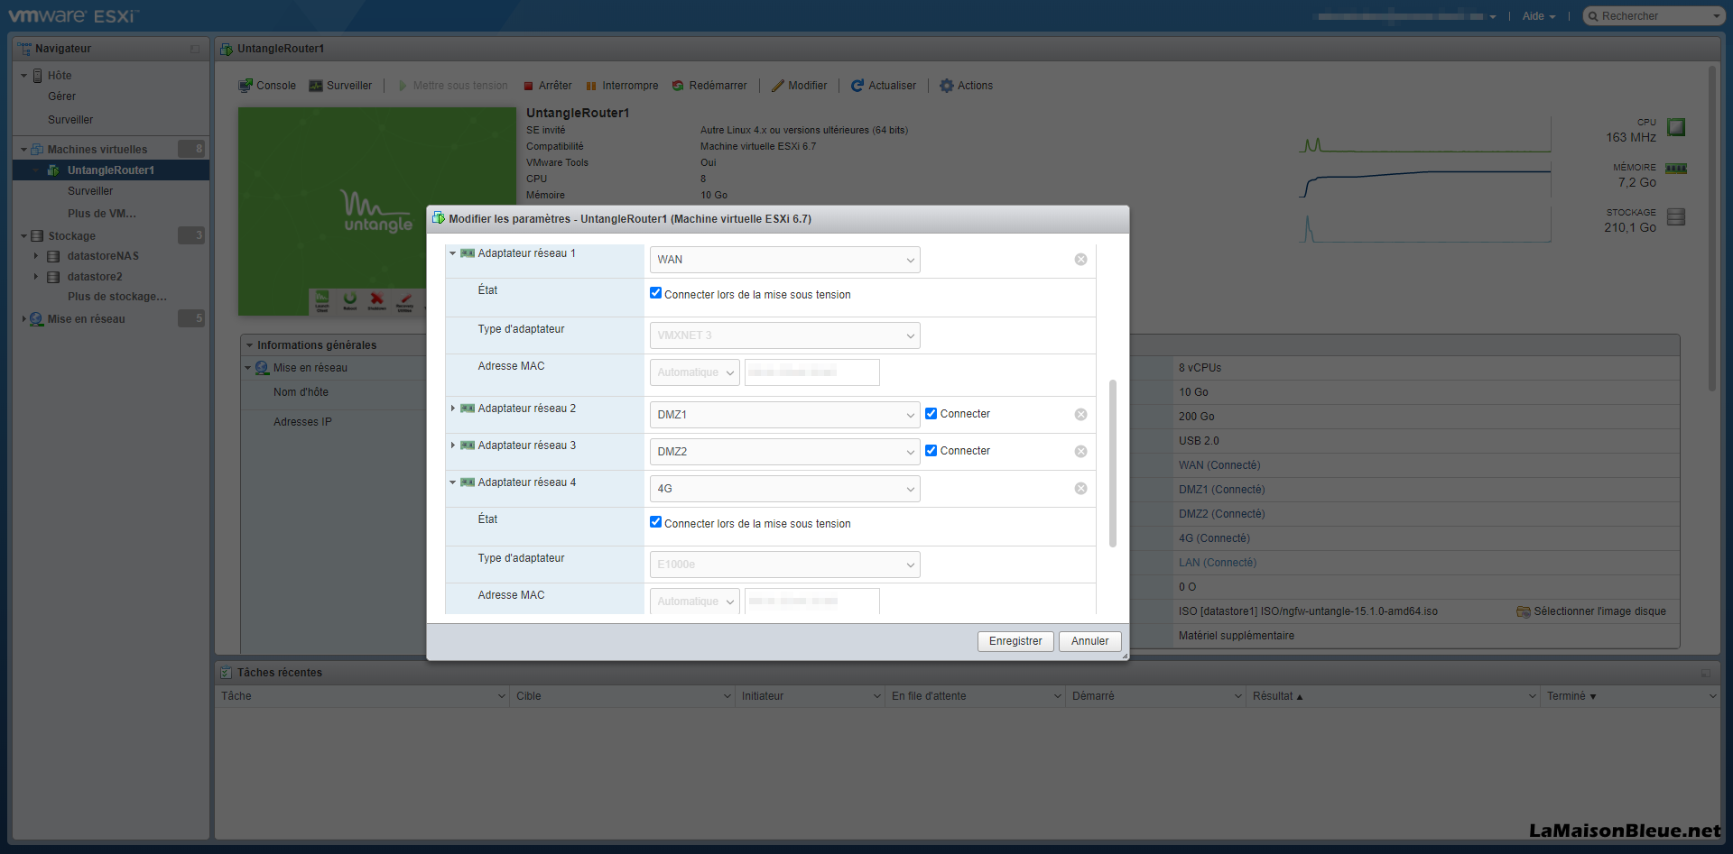Select Surveiller under Hôte
Image resolution: width=1733 pixels, height=854 pixels.
point(70,120)
